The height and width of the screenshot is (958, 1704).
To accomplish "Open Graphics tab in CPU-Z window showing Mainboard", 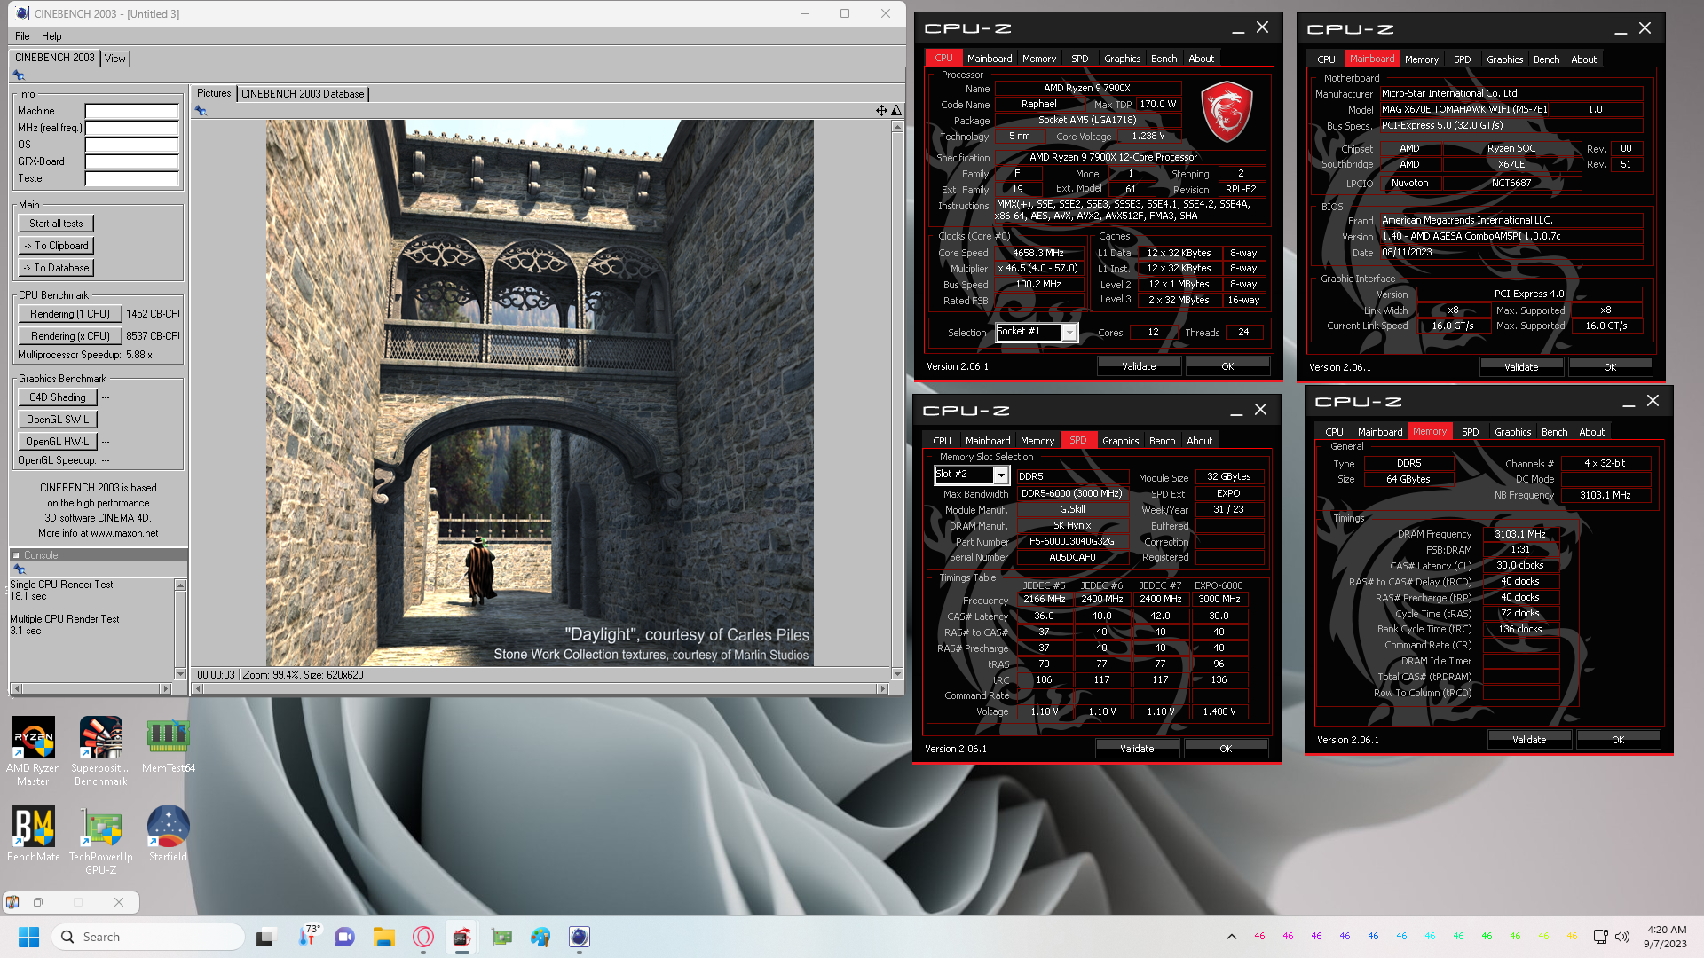I will [1504, 59].
